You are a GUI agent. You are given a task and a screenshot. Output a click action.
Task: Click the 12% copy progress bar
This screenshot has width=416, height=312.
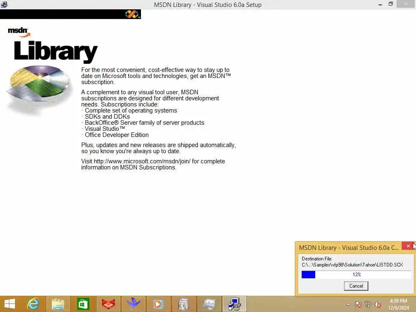(x=356, y=274)
